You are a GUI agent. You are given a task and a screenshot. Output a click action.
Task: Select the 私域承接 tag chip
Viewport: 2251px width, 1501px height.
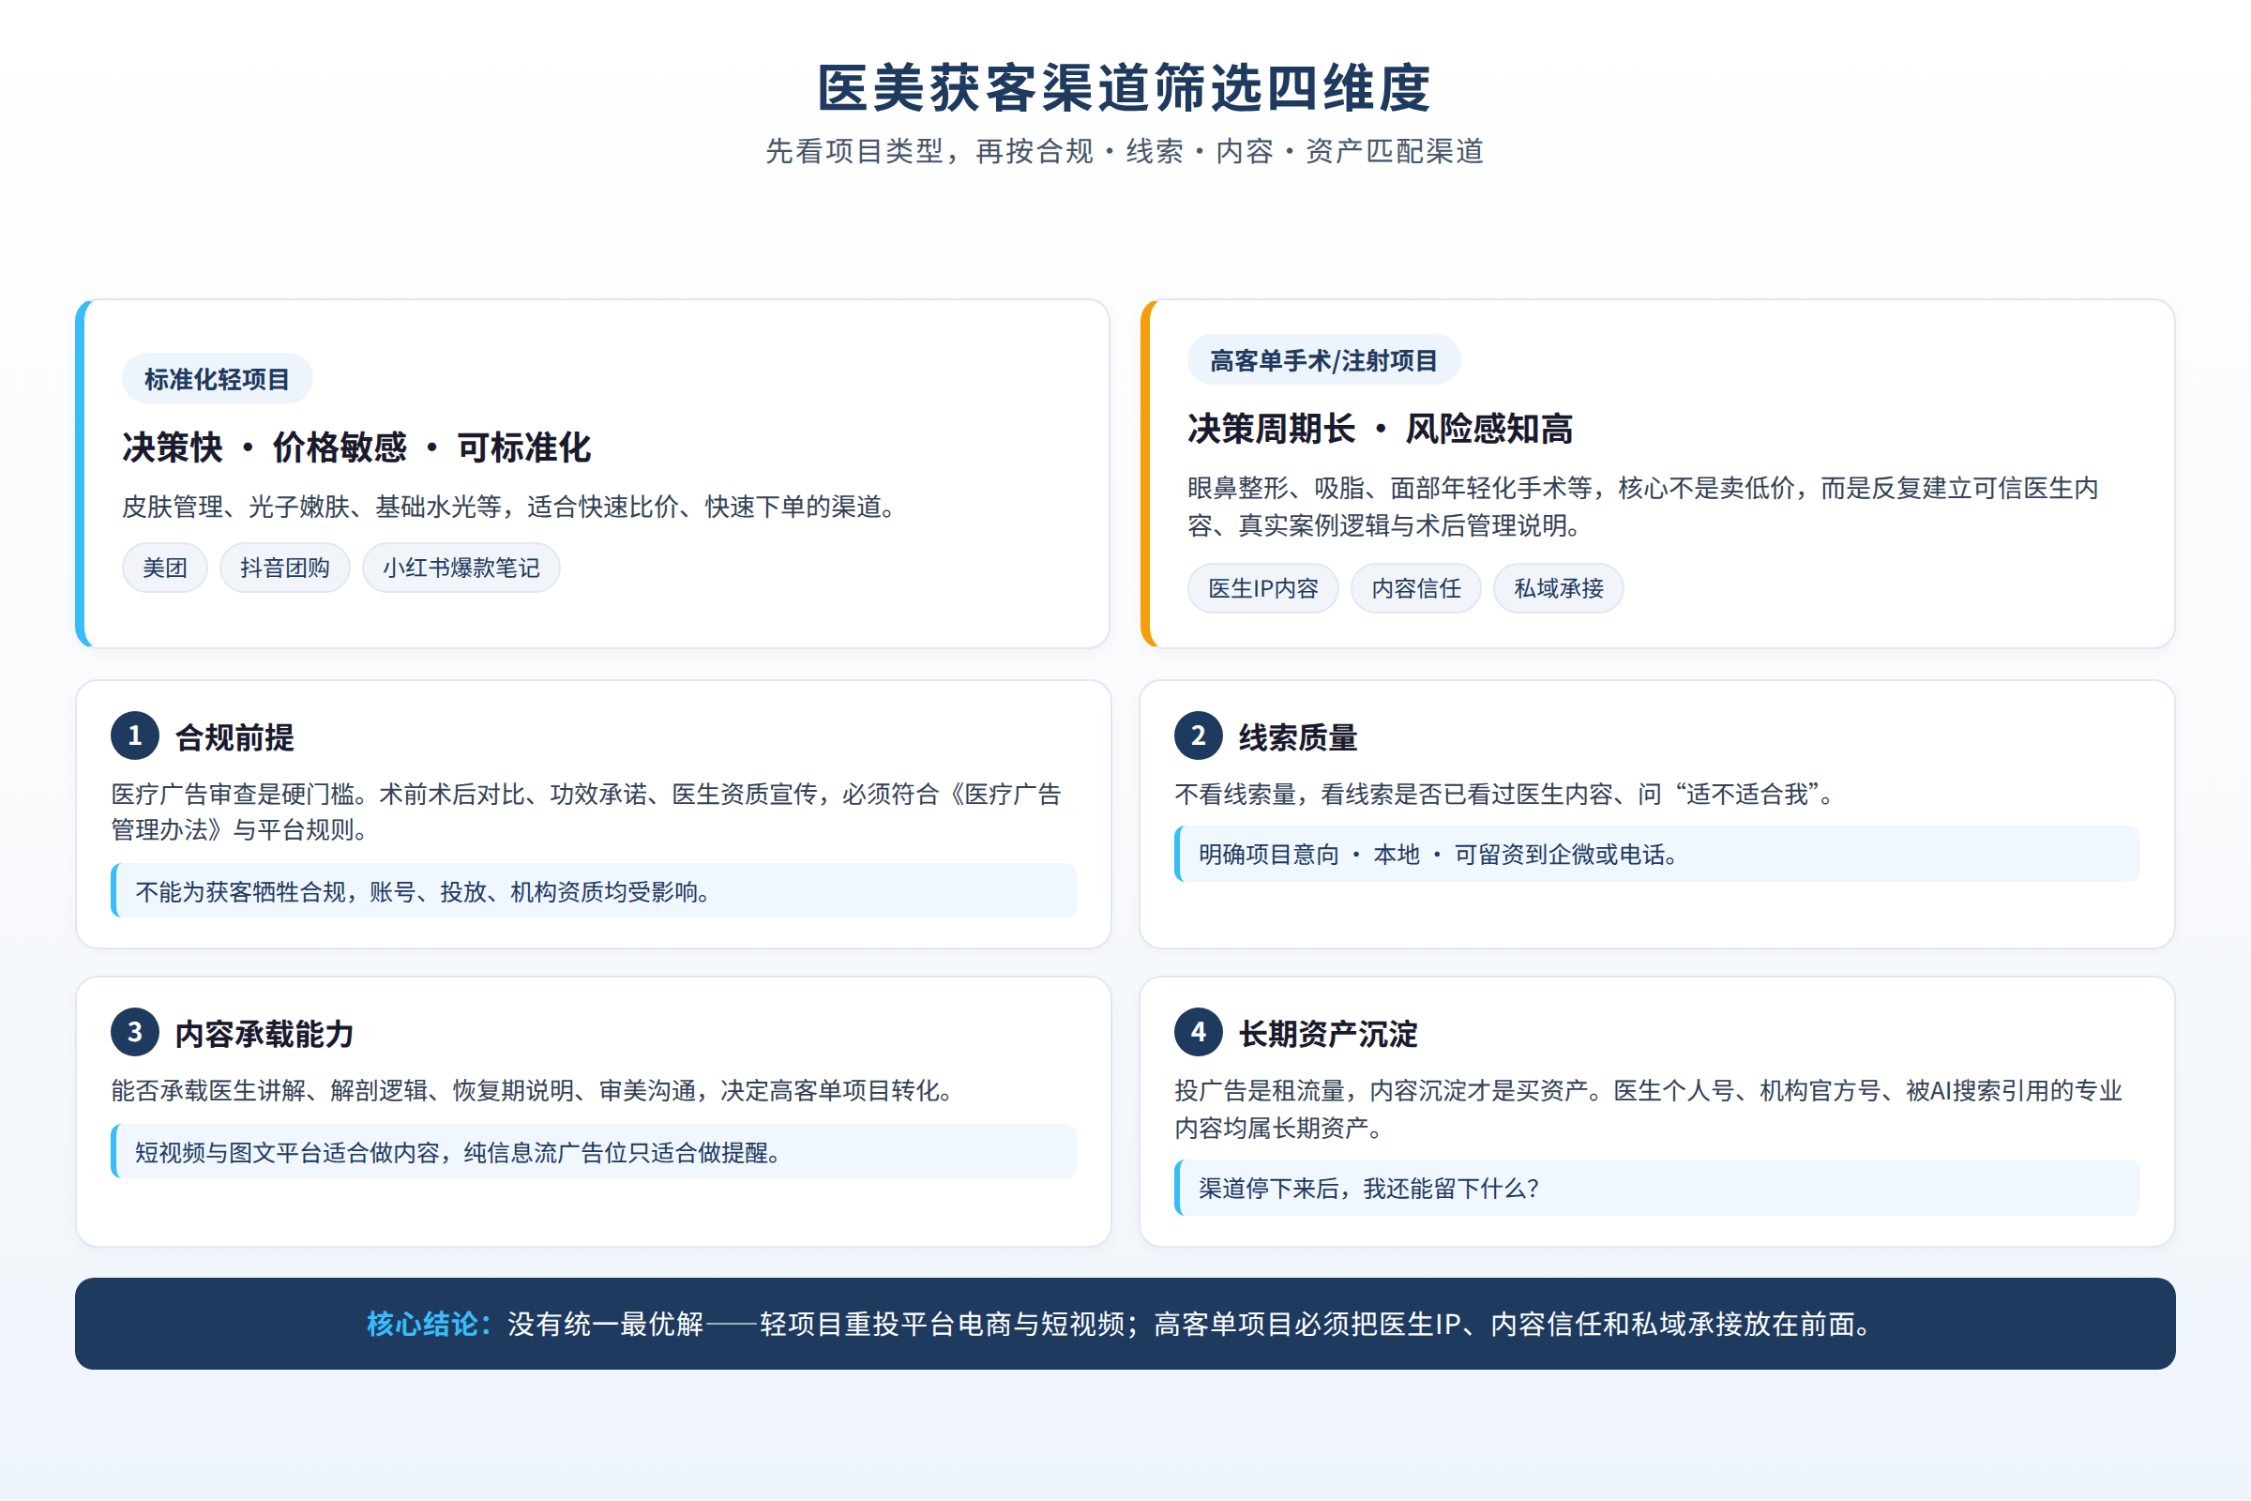click(x=1558, y=588)
